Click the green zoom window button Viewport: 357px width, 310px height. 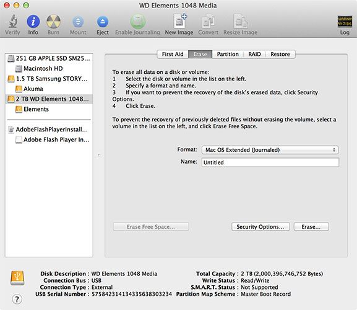point(26,5)
